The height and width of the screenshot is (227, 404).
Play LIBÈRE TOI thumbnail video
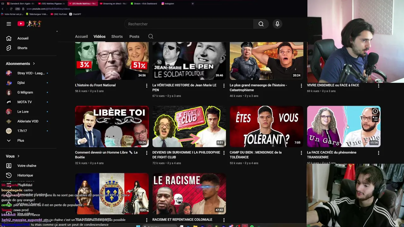click(112, 126)
